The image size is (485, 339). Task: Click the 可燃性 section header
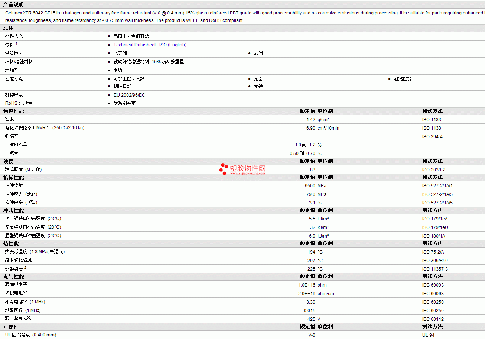tap(11, 327)
